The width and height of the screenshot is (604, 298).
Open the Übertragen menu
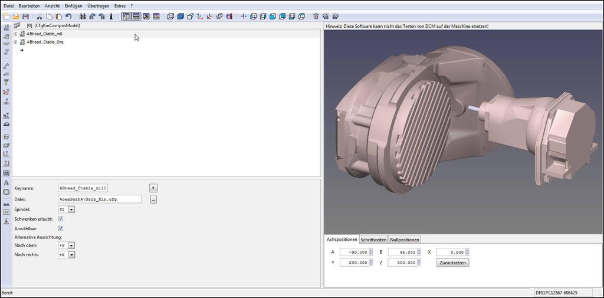(x=99, y=6)
